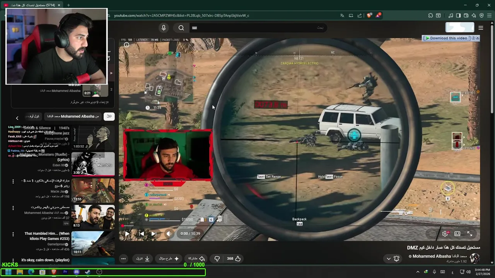Play the video with the play button

click(127, 234)
